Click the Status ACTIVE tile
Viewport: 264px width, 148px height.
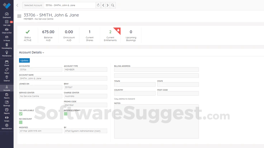(28, 35)
